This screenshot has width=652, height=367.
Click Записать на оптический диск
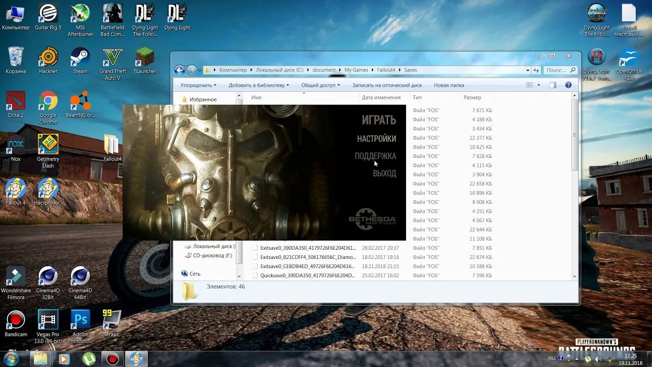point(387,85)
